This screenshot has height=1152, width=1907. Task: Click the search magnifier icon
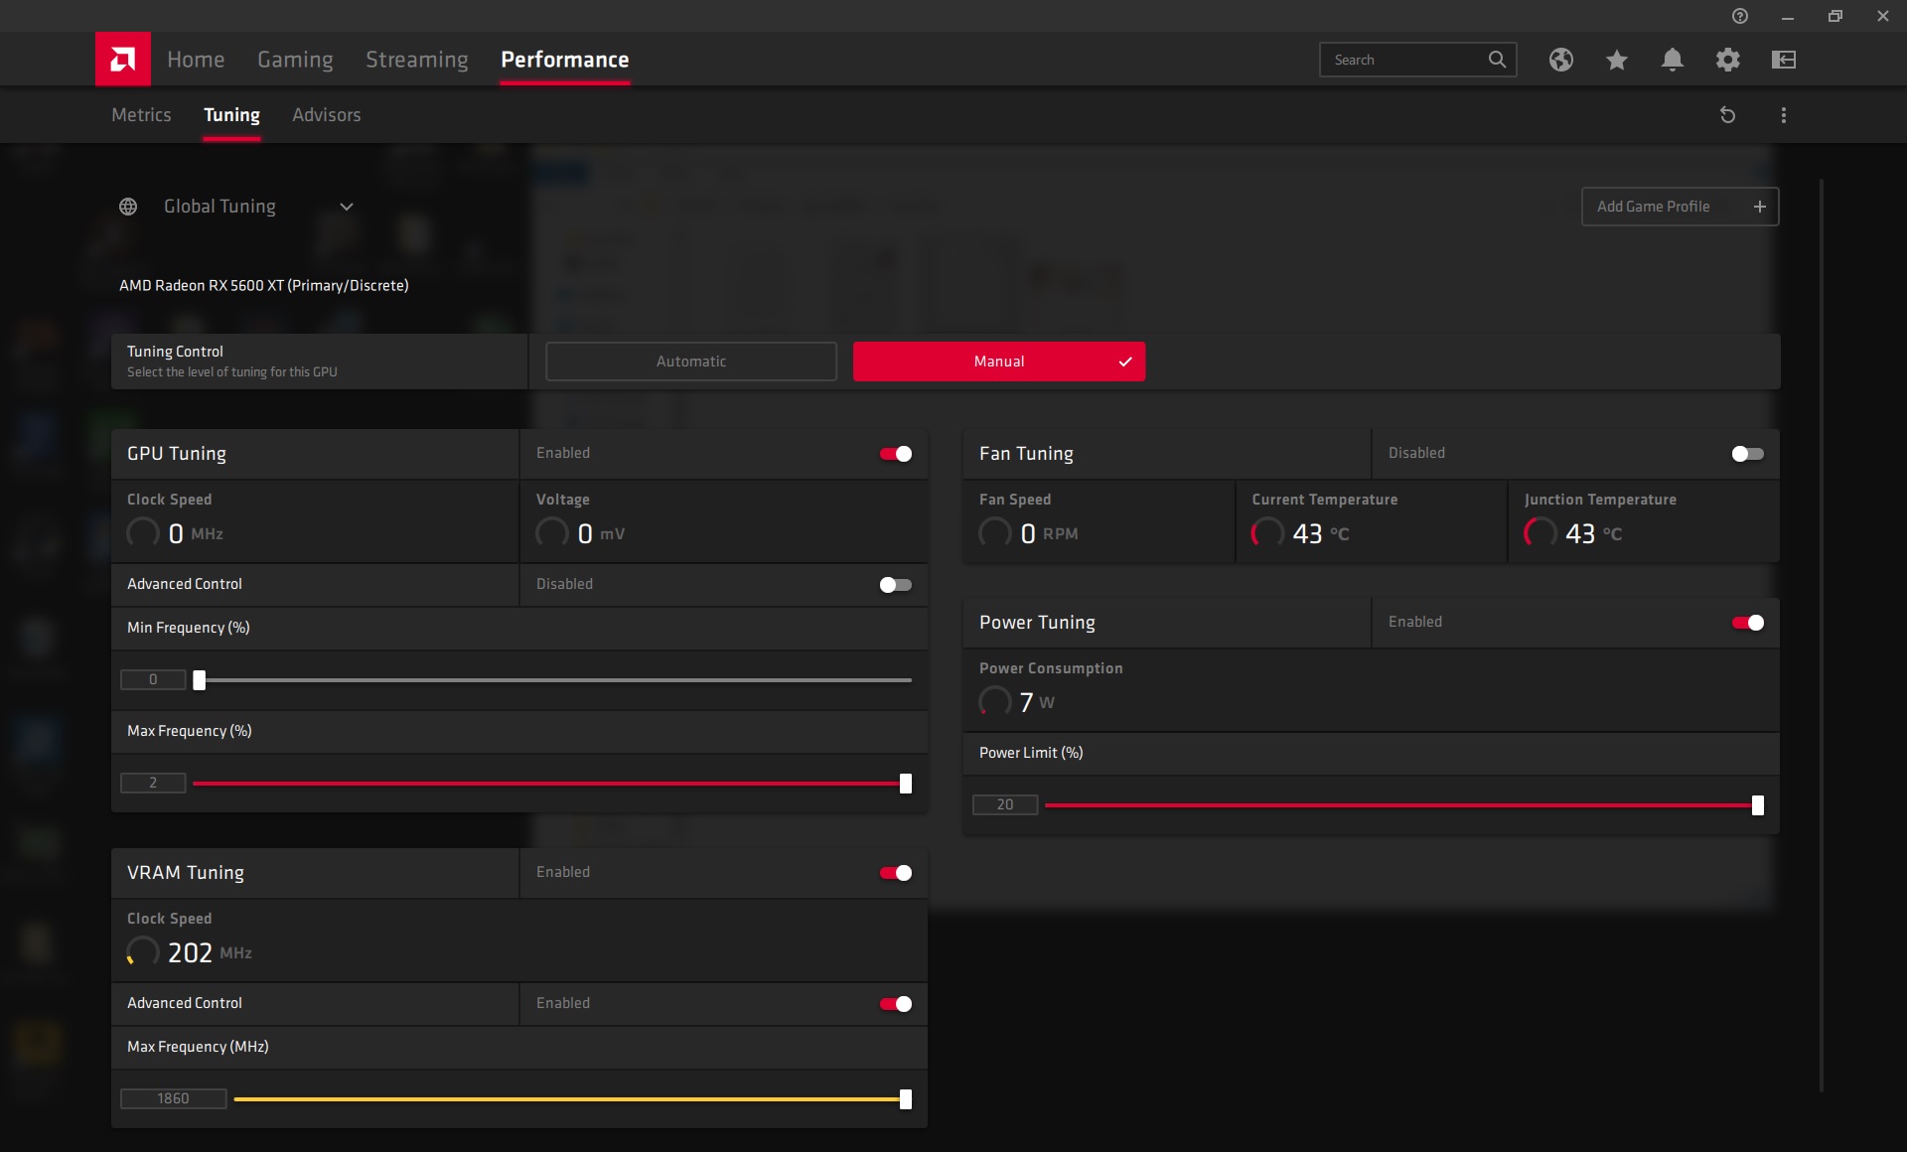(x=1497, y=60)
